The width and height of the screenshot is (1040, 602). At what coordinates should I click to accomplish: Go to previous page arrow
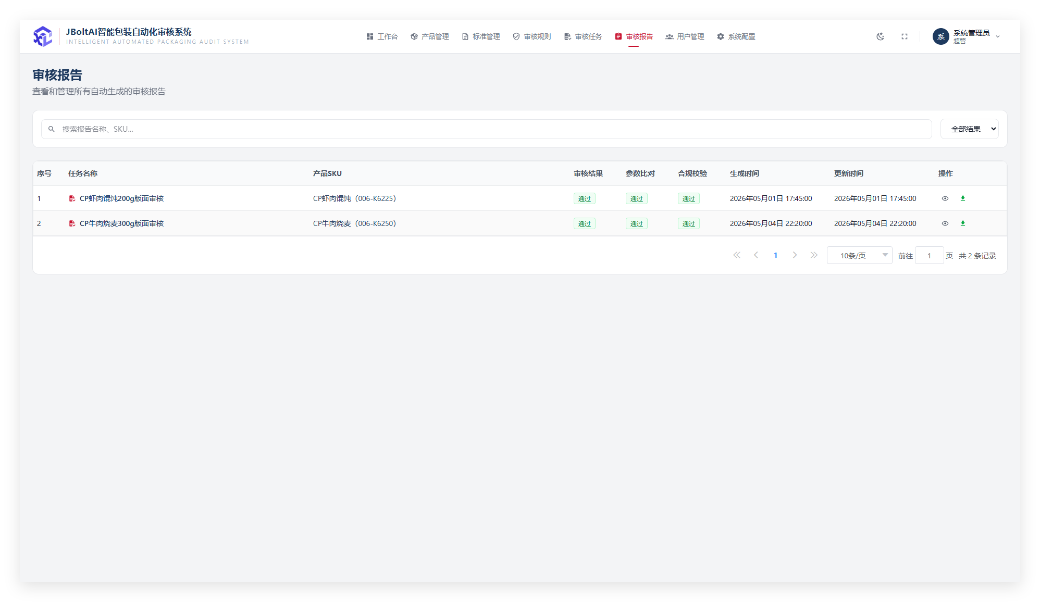756,255
